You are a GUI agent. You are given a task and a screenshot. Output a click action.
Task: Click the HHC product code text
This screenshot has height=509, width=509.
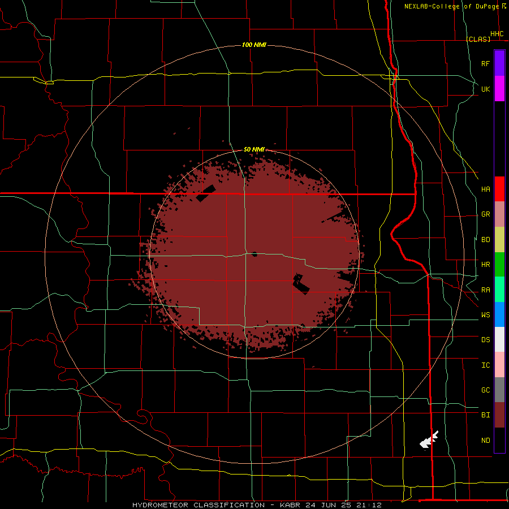tap(497, 34)
